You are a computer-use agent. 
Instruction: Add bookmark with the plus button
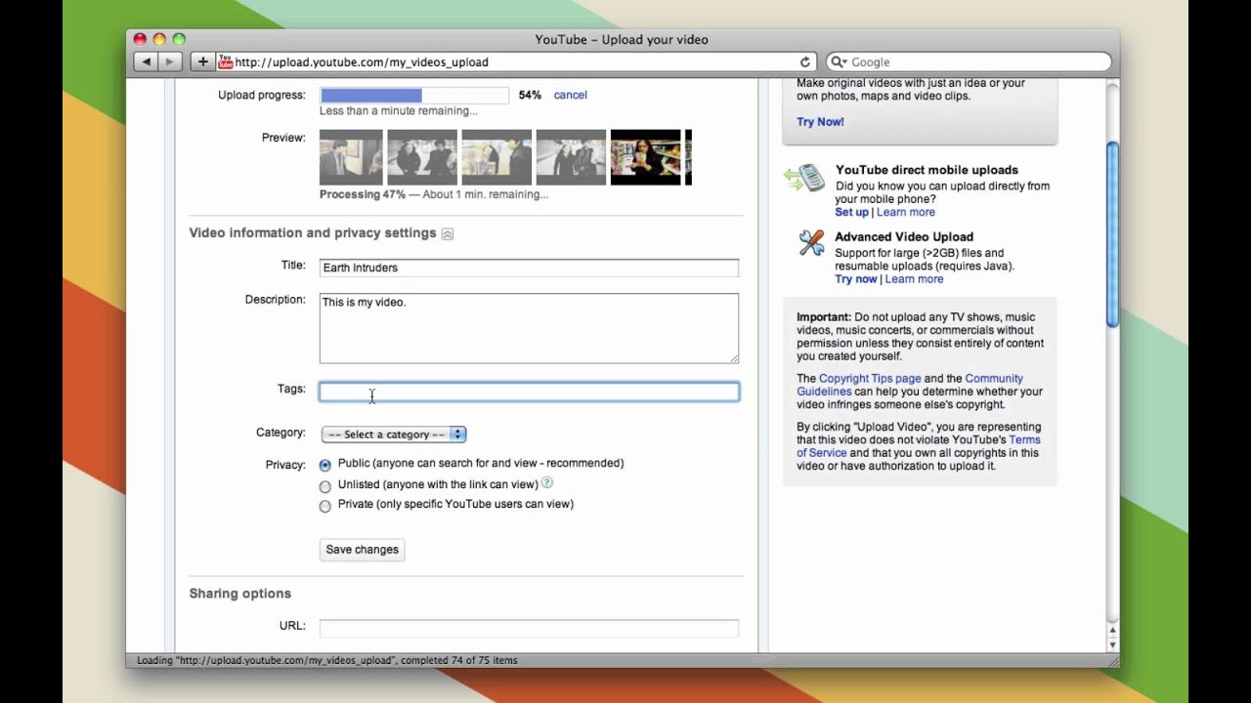click(x=202, y=62)
